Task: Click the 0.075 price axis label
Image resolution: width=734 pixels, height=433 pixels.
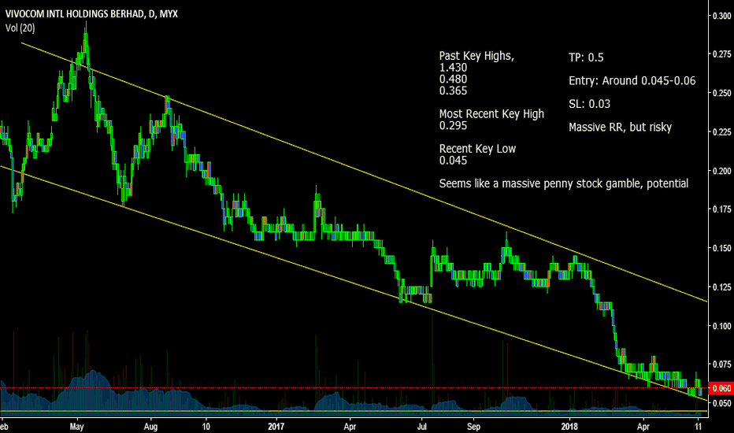Action: tap(722, 365)
